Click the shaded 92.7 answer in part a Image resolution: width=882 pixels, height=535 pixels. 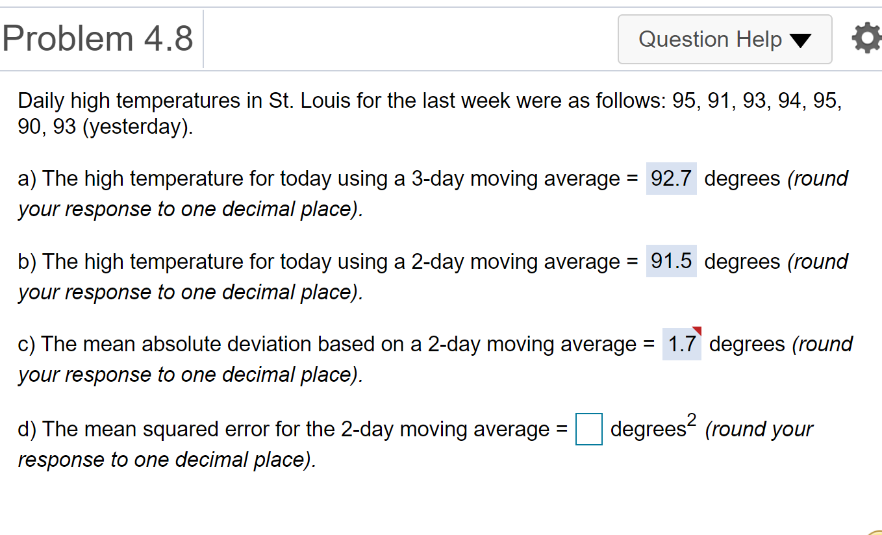671,179
